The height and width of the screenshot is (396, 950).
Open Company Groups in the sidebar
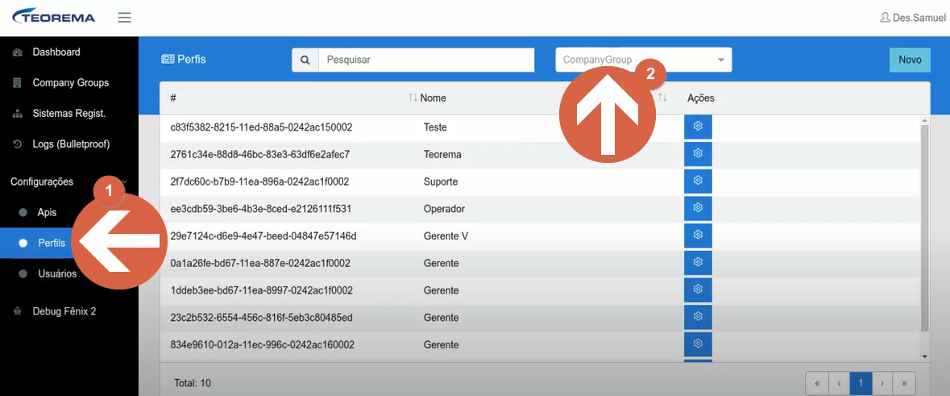coord(70,82)
